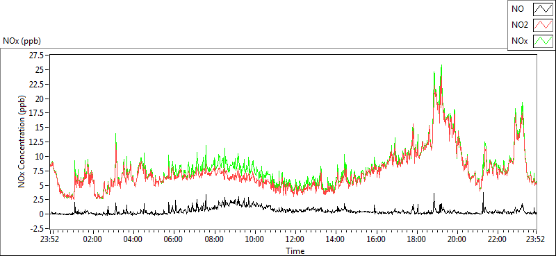Screen dimensions: 556x256
Task: Click the Time axis label
Action: point(295,251)
